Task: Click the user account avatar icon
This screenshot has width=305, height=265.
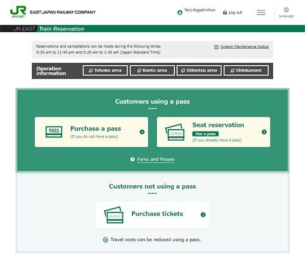Action: 180,13
